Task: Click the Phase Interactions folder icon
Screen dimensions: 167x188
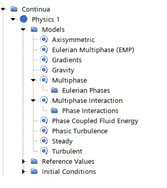Action: tap(54, 111)
